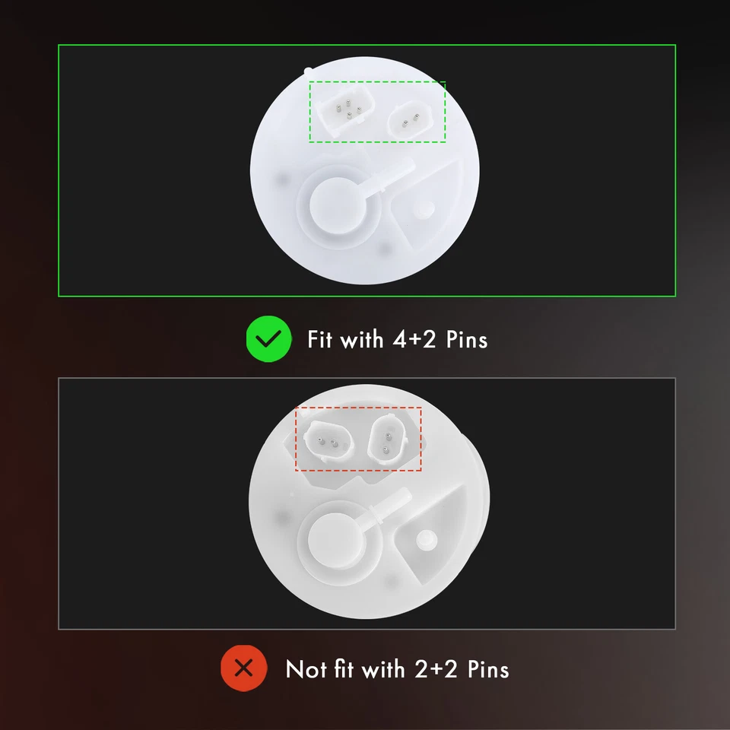Screen dimensions: 730x730
Task: Click the 'Not fit with 2+2 Pins' text
Action: (x=397, y=669)
